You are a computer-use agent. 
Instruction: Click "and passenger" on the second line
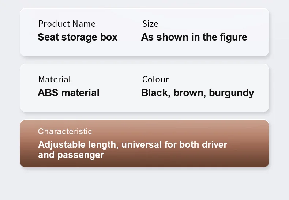coord(71,155)
